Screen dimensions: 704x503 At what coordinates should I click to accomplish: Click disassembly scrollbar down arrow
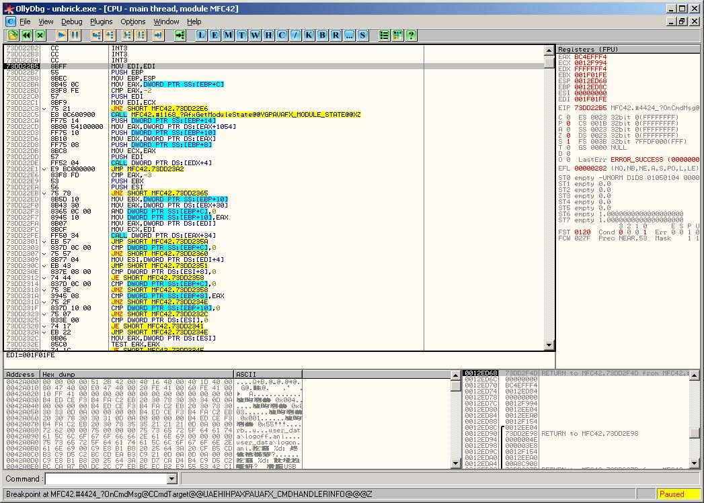pyautogui.click(x=549, y=345)
